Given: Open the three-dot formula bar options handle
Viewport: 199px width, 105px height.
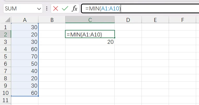Looking at the screenshot, I should (x=47, y=9).
